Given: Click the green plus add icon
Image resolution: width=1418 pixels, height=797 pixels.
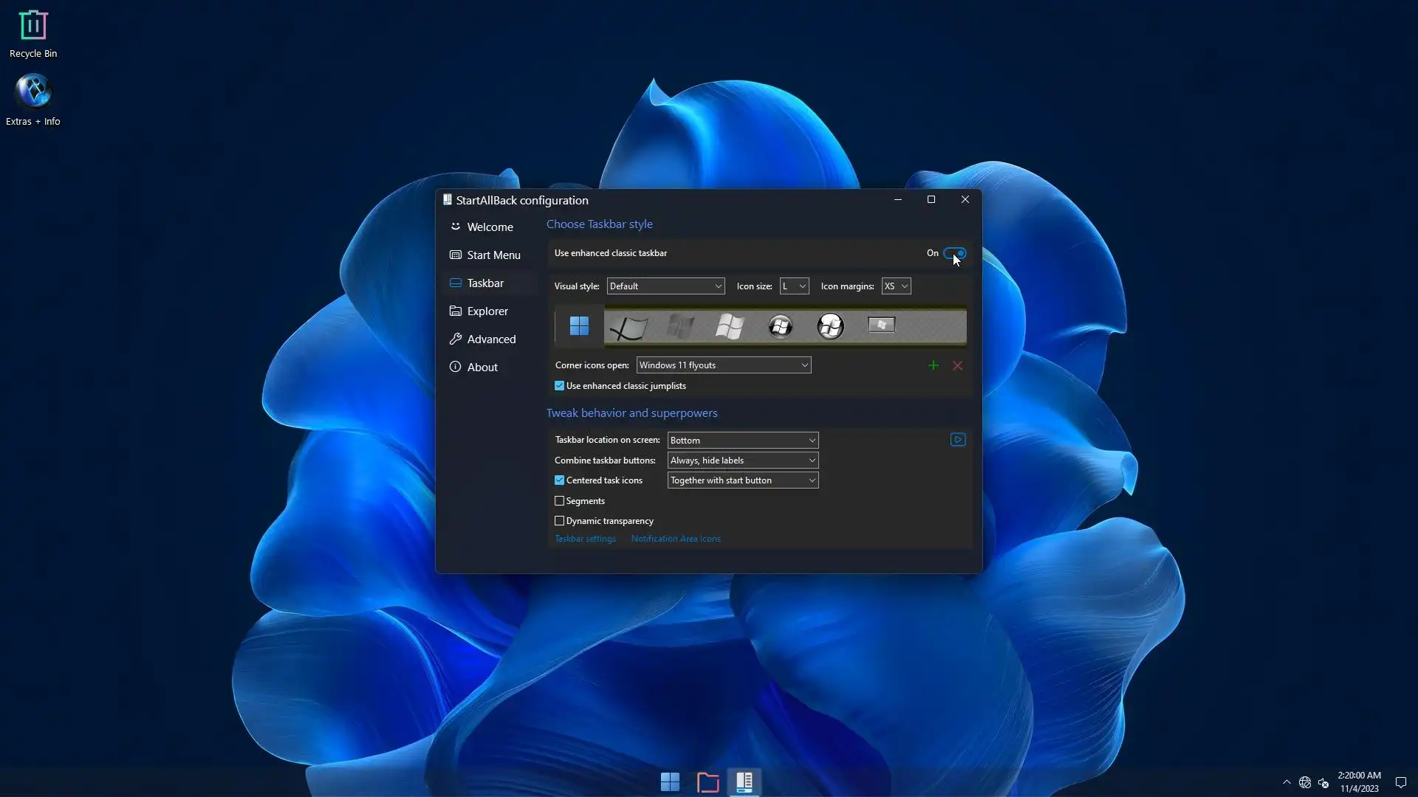Looking at the screenshot, I should [934, 365].
